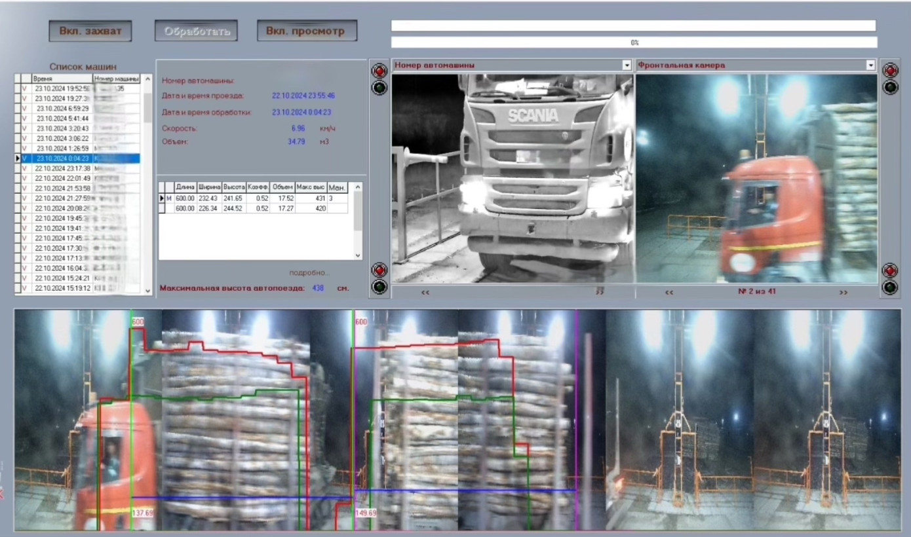The image size is (911, 537).
Task: Click the row pointer arrow beside the selected 0:04:23 row
Action: [18, 158]
